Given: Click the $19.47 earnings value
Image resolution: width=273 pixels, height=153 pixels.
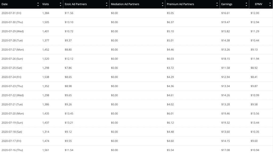Looking at the screenshot, I should [226, 22].
